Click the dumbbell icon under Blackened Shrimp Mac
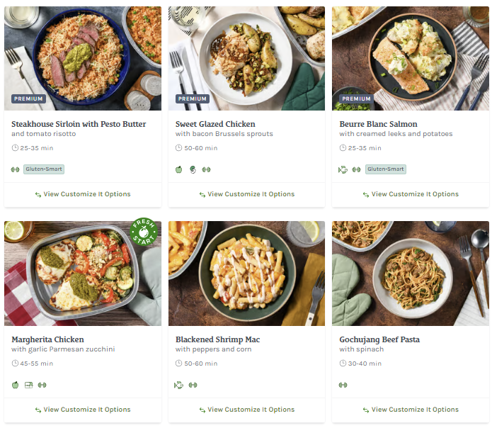This screenshot has height=428, width=492. click(193, 385)
